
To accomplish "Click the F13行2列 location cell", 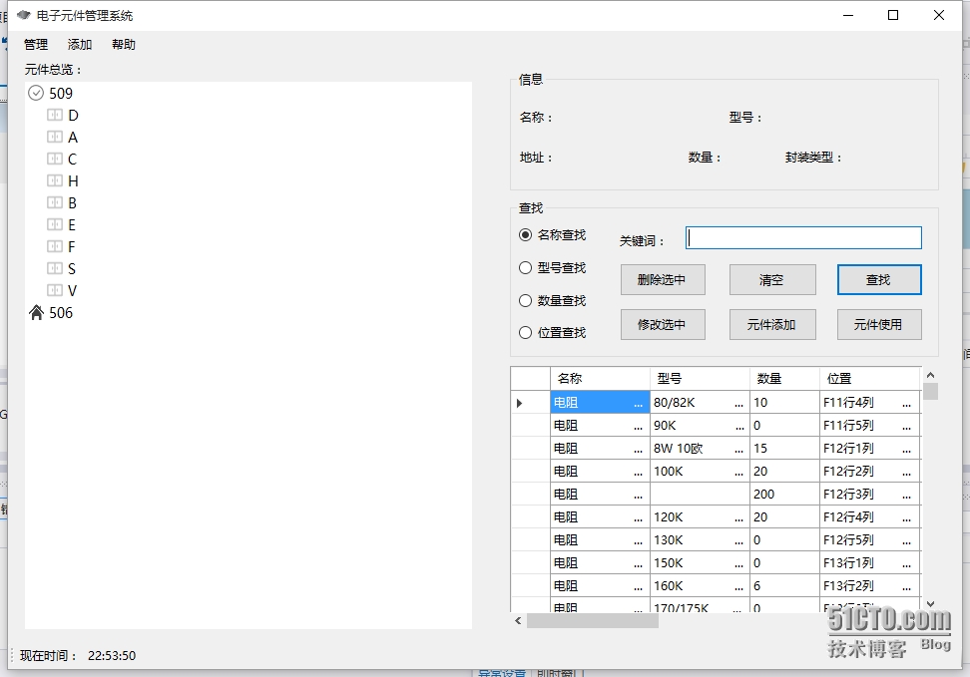I will (870, 585).
